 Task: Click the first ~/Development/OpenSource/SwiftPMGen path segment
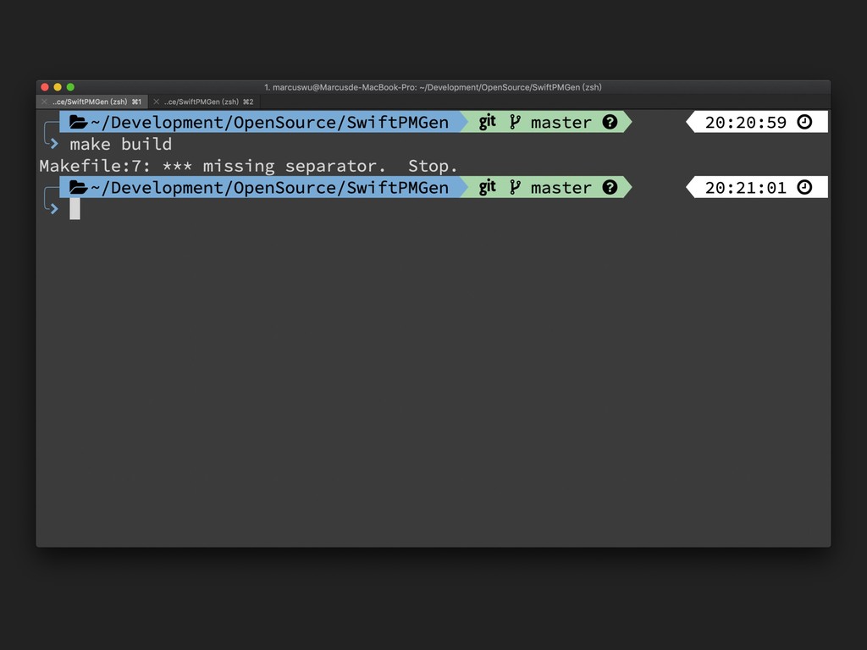click(270, 122)
